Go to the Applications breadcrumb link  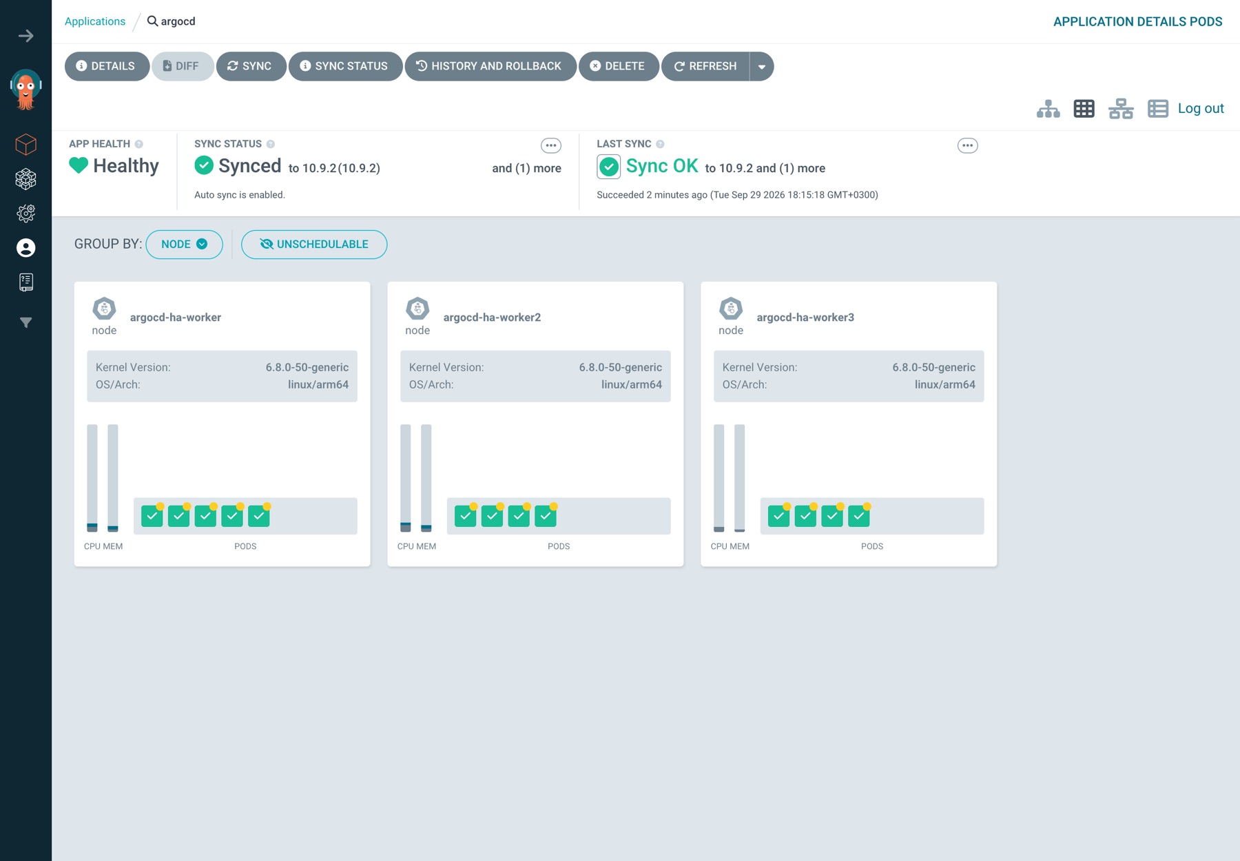coord(95,21)
